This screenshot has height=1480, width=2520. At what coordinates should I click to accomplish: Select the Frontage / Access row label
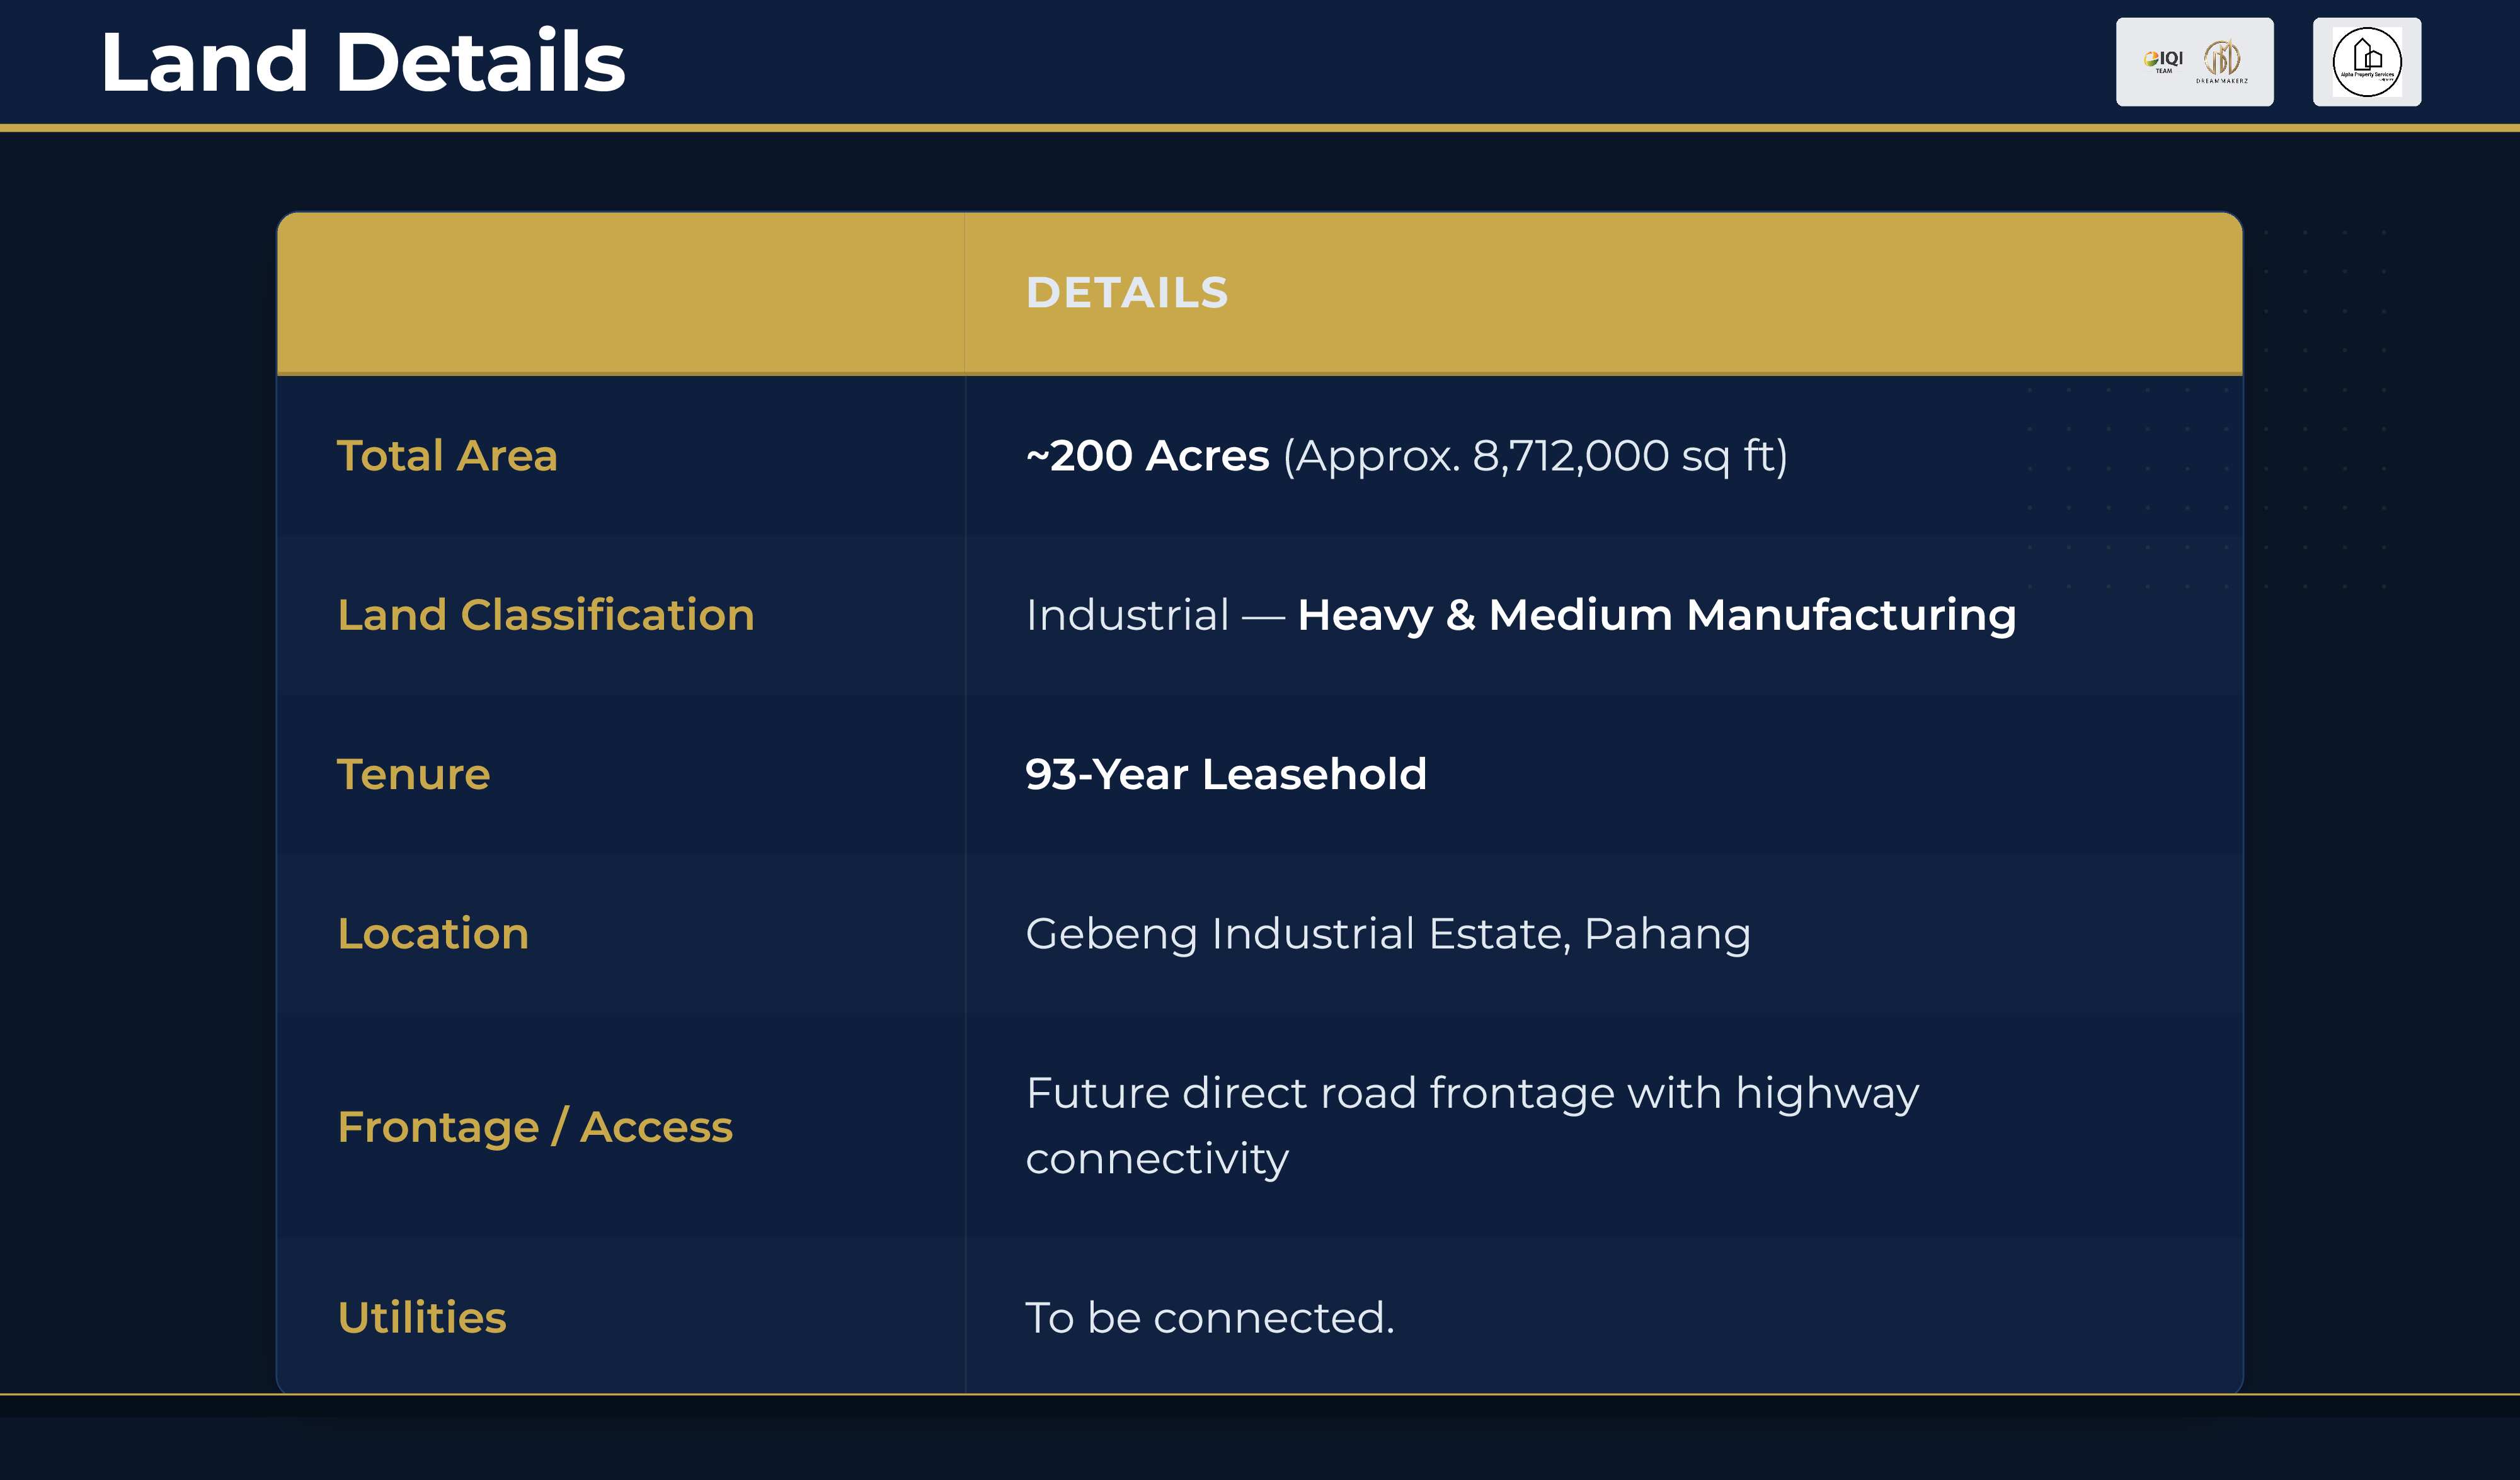[x=535, y=1127]
